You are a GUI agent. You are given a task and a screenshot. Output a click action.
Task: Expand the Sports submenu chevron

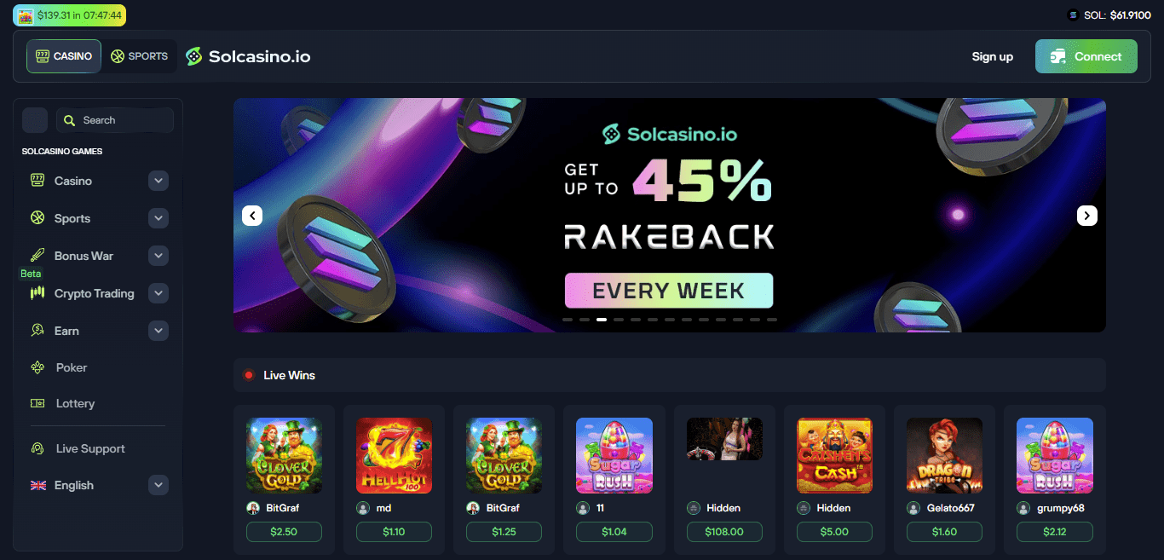[x=158, y=218]
